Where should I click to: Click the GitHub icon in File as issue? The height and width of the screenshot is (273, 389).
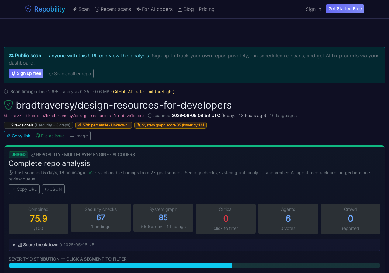click(38, 136)
